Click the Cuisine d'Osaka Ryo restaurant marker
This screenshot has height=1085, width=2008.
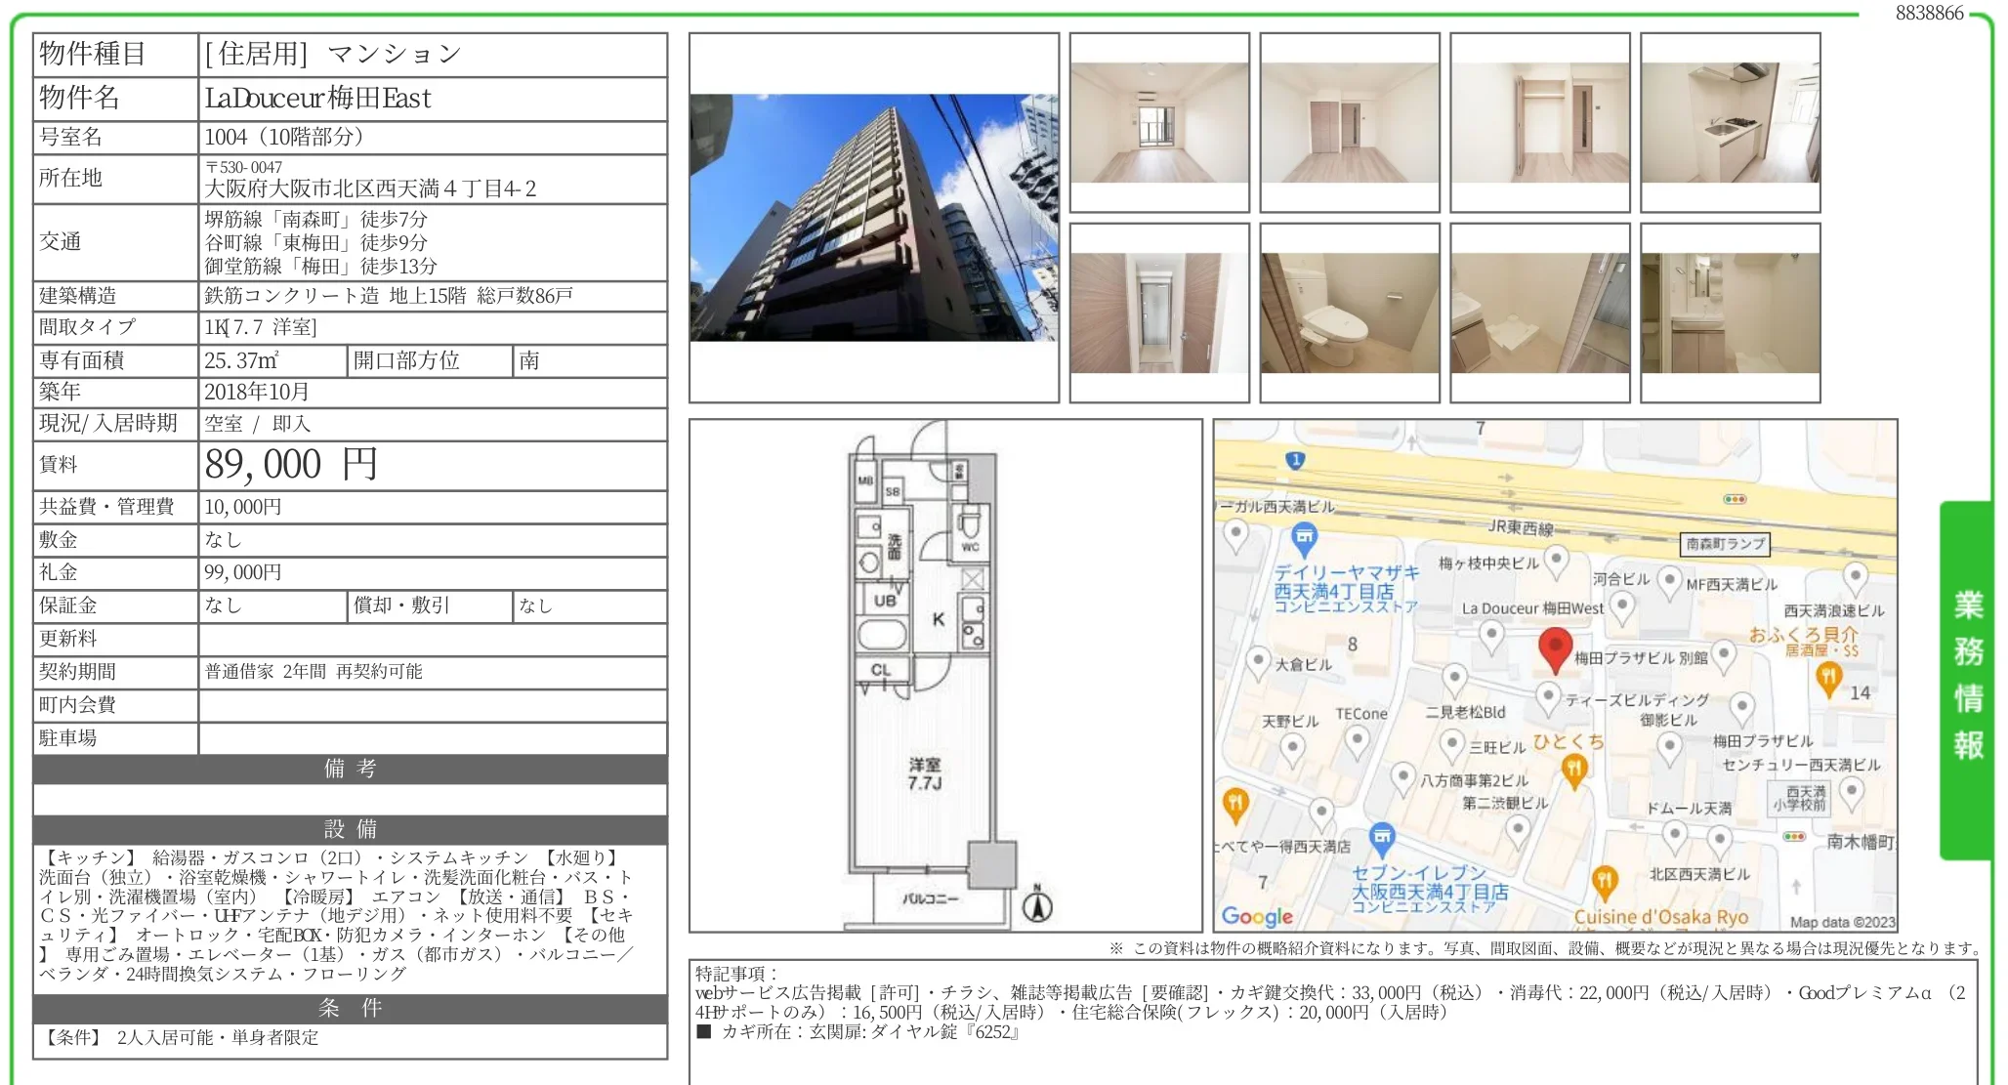(1603, 881)
